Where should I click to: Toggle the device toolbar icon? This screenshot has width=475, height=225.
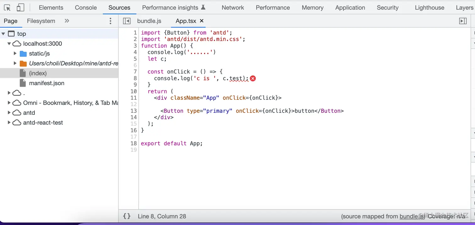click(20, 8)
